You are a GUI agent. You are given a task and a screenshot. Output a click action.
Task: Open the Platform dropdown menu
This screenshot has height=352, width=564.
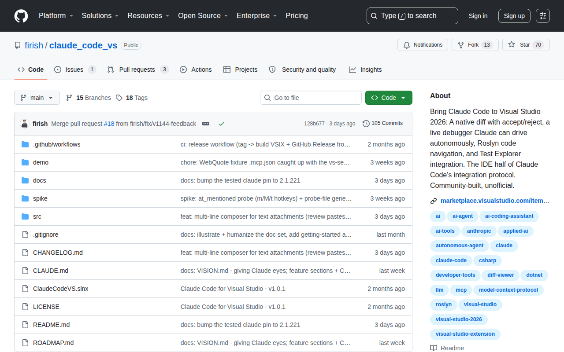pos(56,16)
